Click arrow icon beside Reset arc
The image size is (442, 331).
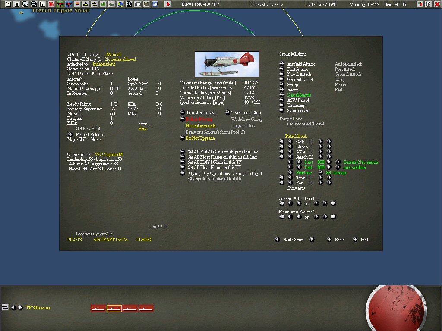290,172
